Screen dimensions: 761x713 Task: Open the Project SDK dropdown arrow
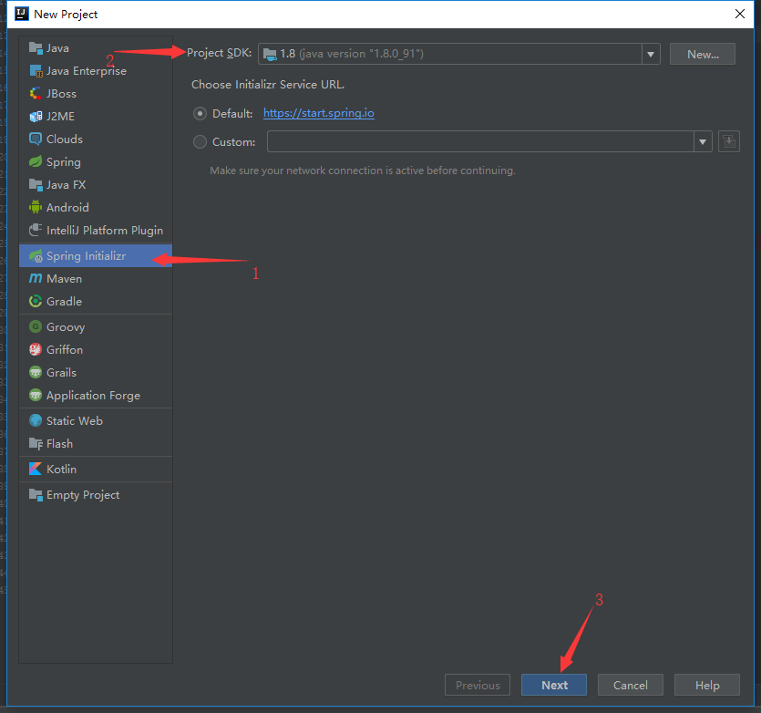651,54
